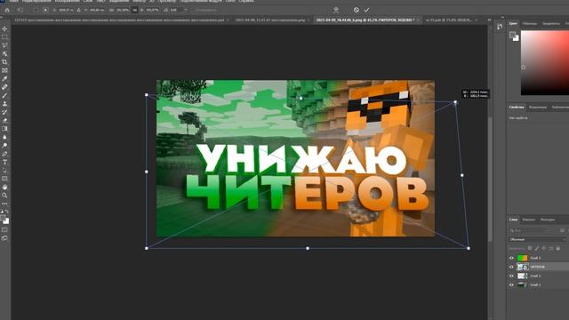Select the Pen tool
The image size is (569, 320).
pyautogui.click(x=4, y=154)
